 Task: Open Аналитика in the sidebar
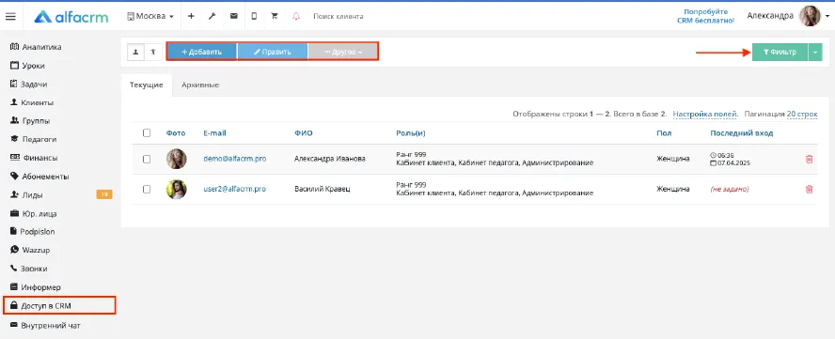[36, 47]
